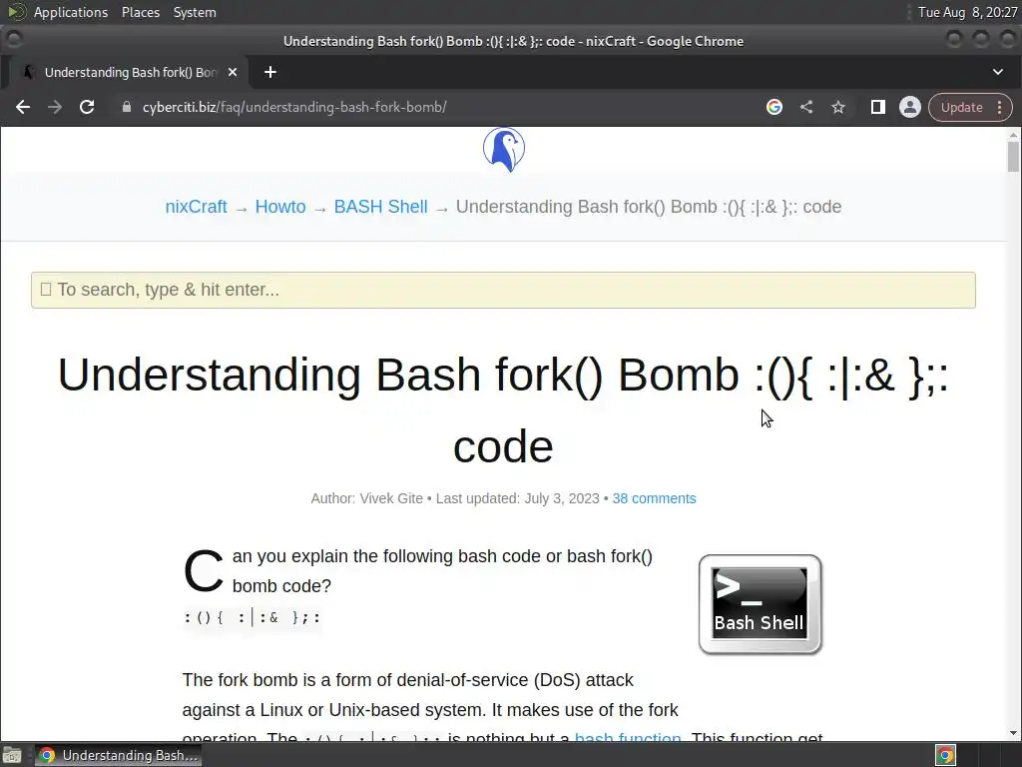
Task: Reload the current page
Action: [x=87, y=107]
